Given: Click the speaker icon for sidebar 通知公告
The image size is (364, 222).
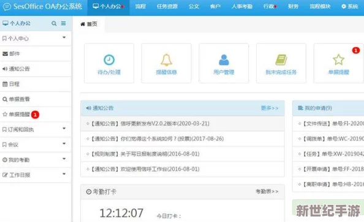Looking at the screenshot, I should coord(5,69).
